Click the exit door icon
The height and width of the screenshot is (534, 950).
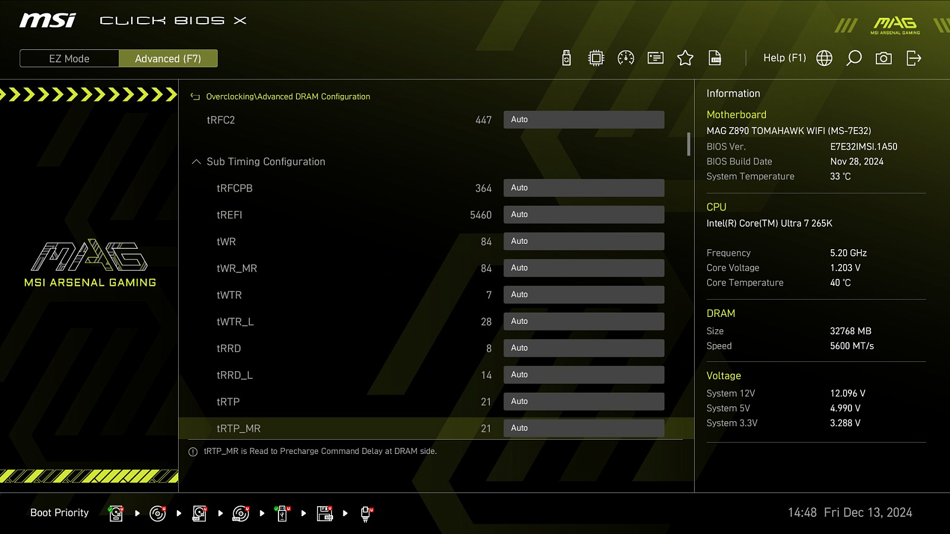point(914,58)
